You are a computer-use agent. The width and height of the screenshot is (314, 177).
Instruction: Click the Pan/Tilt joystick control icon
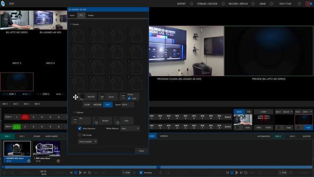(x=82, y=97)
